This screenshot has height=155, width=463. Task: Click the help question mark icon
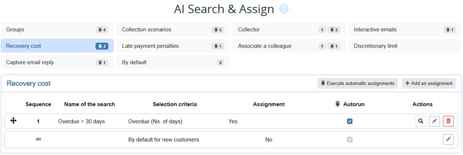click(x=284, y=9)
